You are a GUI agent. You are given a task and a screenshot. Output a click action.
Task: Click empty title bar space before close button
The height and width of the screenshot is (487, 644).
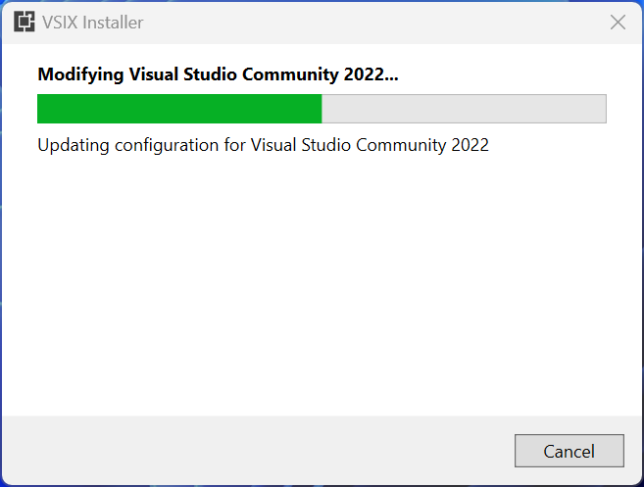(x=370, y=23)
